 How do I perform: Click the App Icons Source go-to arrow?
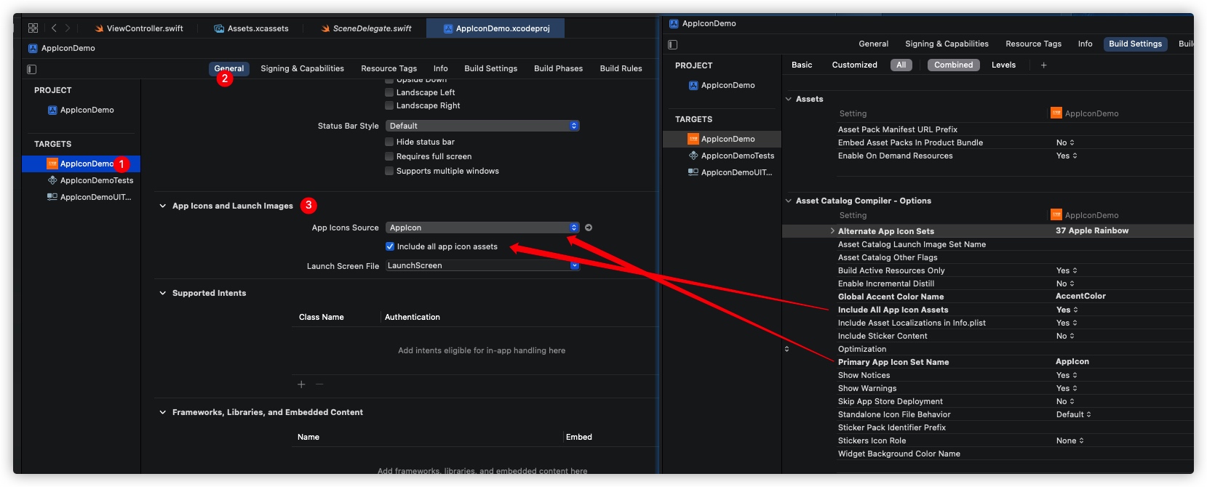click(589, 228)
